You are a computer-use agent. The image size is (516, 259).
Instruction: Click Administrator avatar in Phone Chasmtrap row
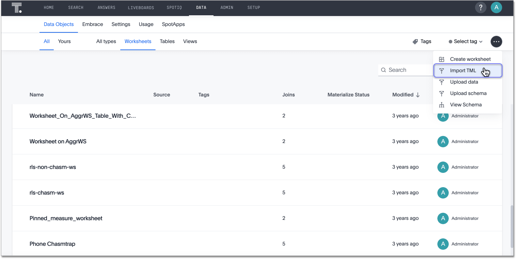443,244
